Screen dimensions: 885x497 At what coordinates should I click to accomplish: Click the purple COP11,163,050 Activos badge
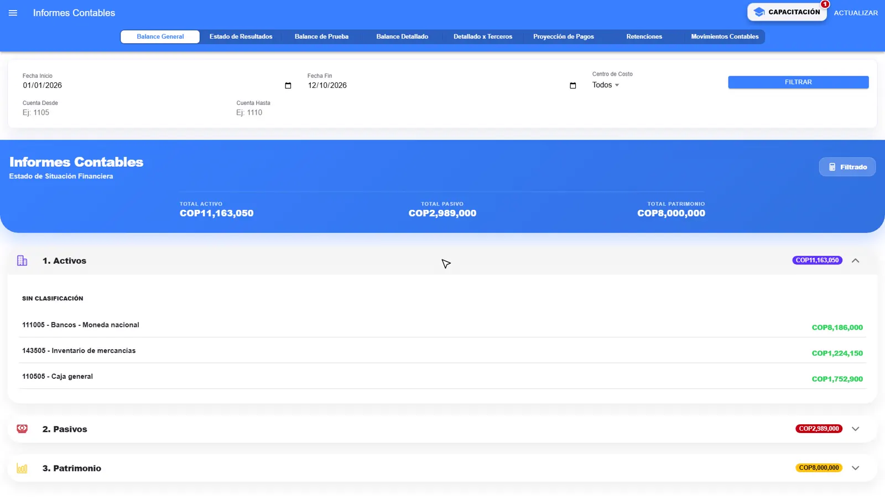pos(817,260)
